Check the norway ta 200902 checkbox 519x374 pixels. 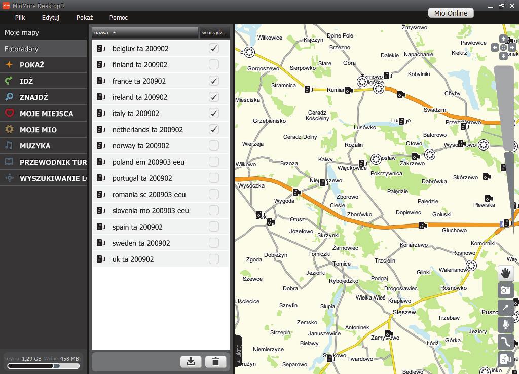click(214, 145)
